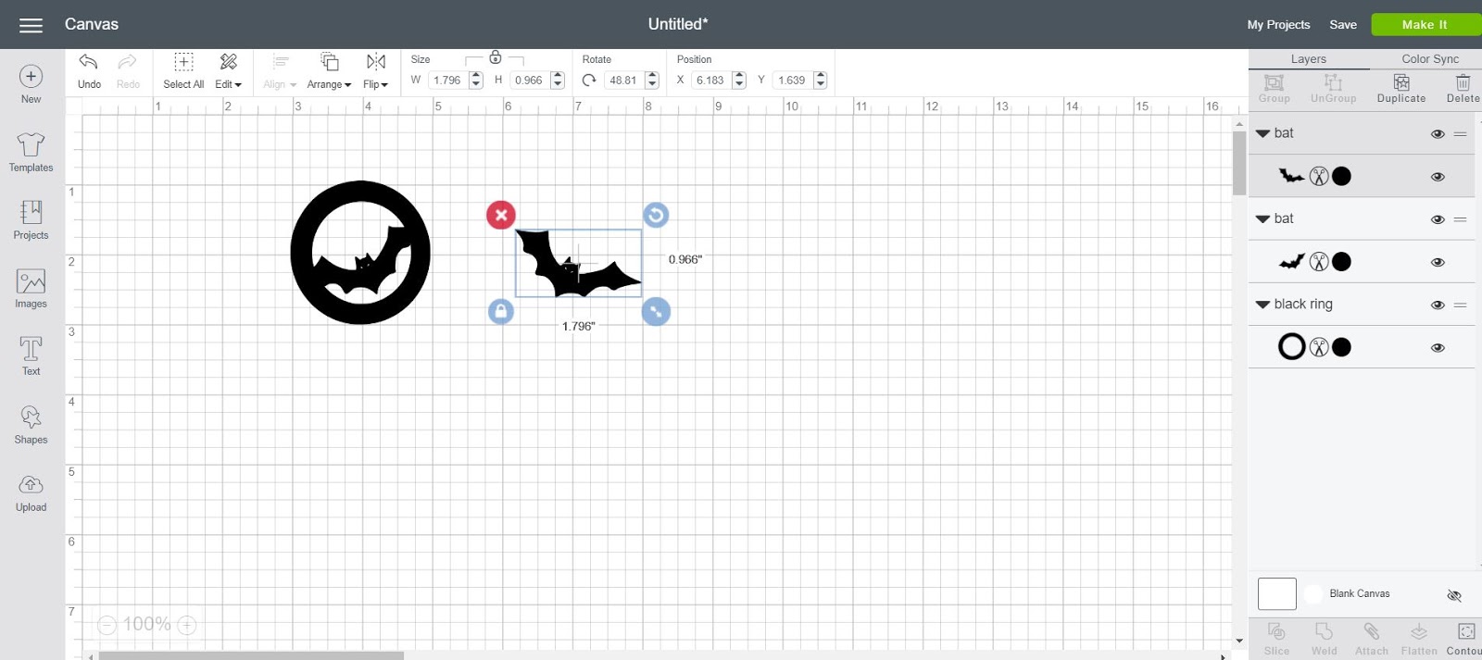This screenshot has width=1482, height=660.
Task: Open My Projects
Action: coord(1278,25)
